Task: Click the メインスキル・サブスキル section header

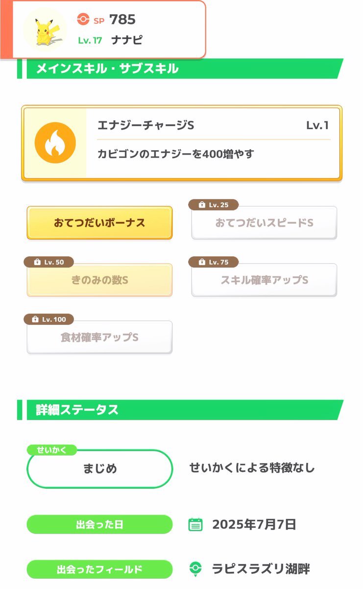Action: pyautogui.click(x=180, y=69)
